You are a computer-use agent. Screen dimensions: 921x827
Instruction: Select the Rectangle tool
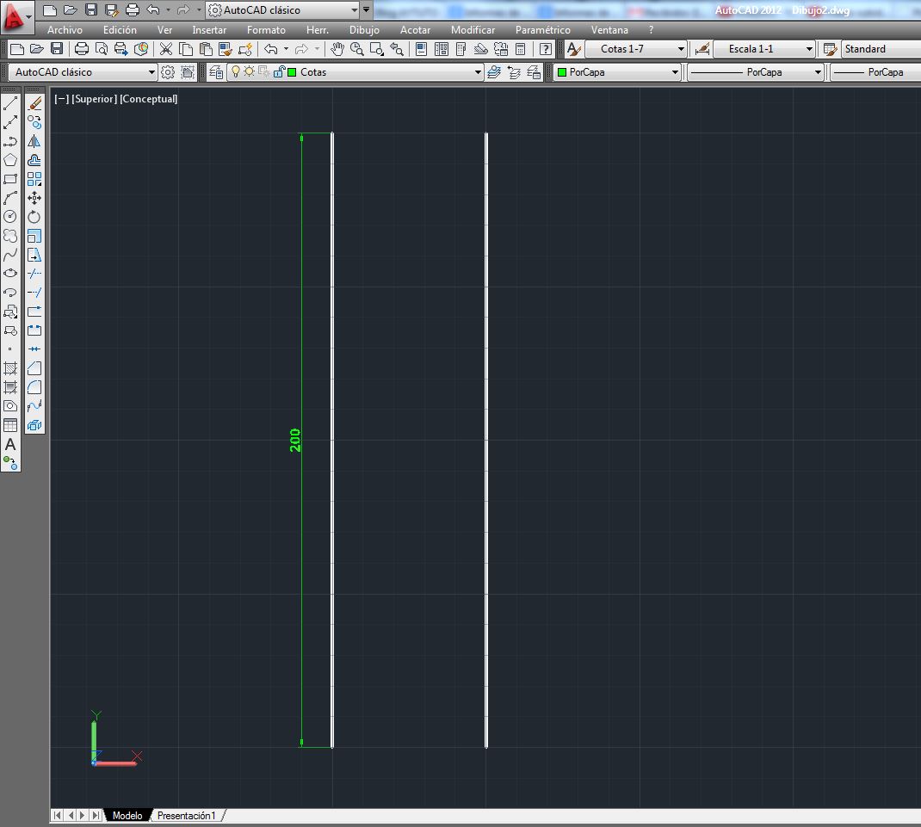point(11,178)
